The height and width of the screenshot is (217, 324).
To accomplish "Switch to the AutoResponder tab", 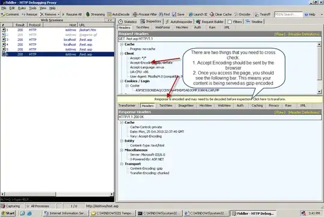I will (179, 22).
